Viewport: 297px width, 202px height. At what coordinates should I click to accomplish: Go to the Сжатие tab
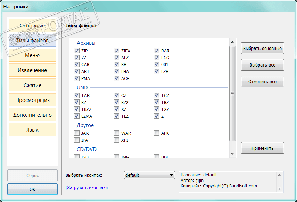pos(32,85)
